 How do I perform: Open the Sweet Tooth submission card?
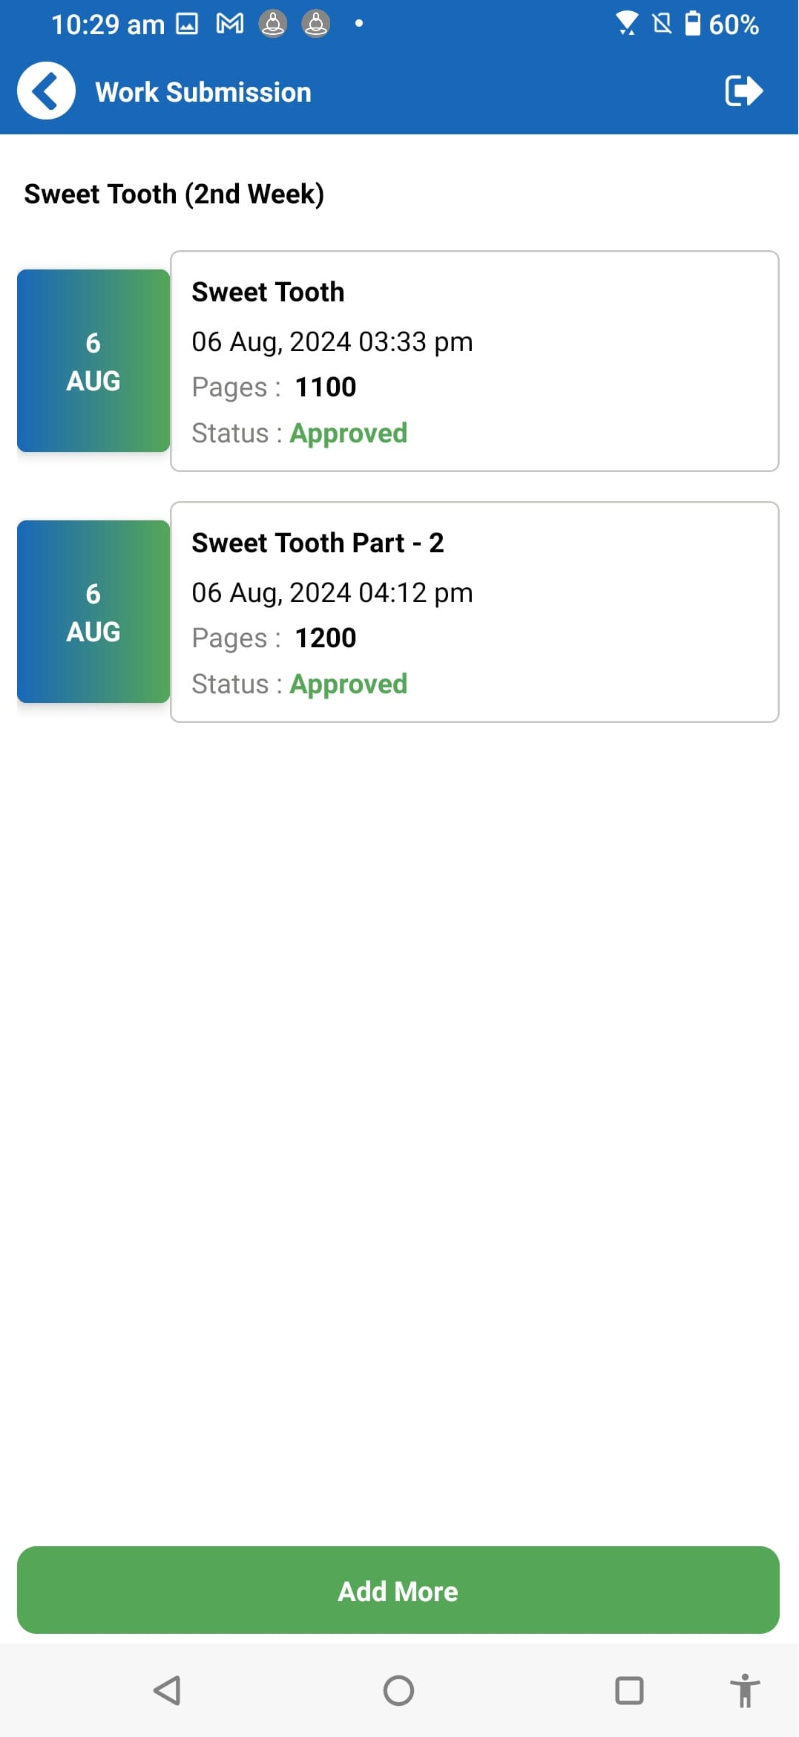coord(475,361)
